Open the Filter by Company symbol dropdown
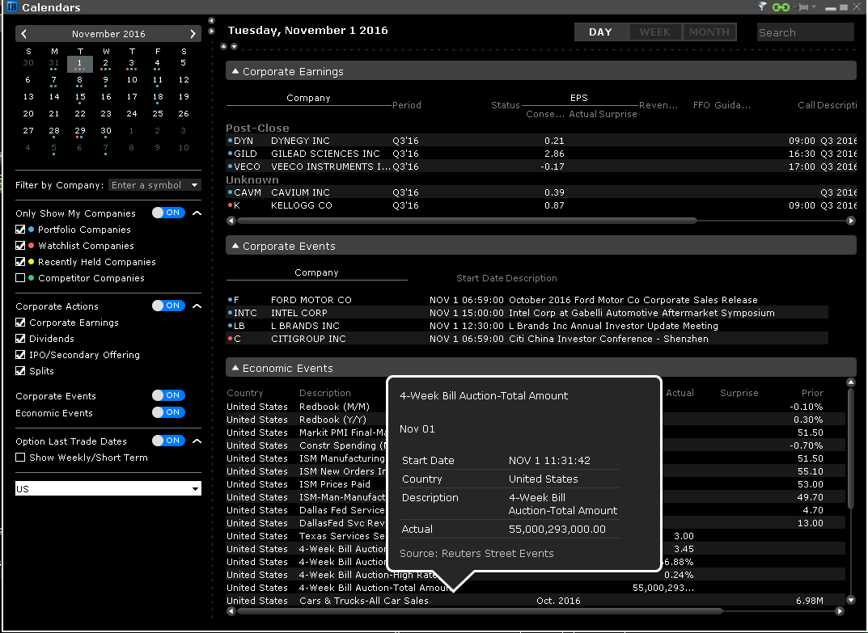The height and width of the screenshot is (633, 868). [x=194, y=185]
